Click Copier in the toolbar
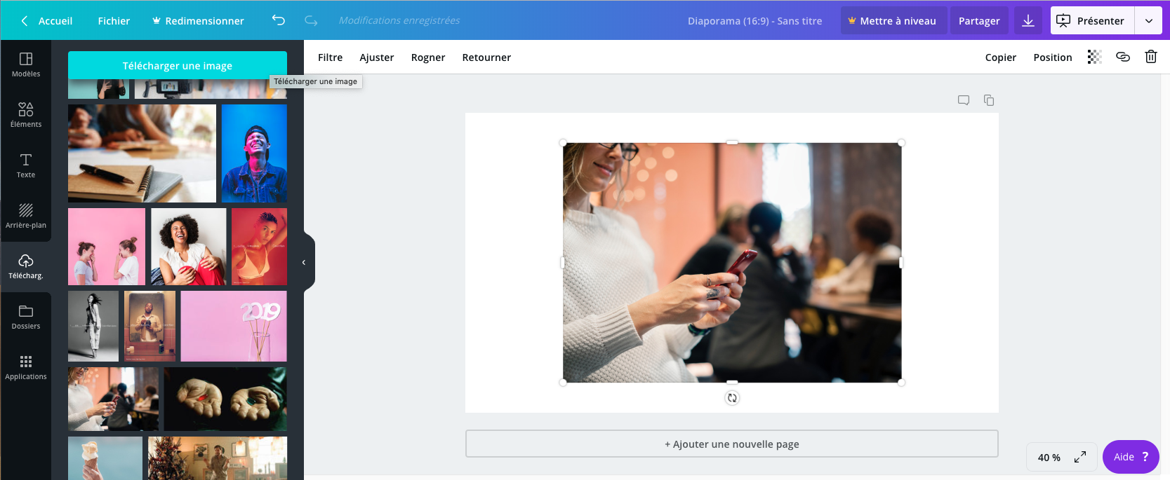1170x480 pixels. click(x=1000, y=57)
